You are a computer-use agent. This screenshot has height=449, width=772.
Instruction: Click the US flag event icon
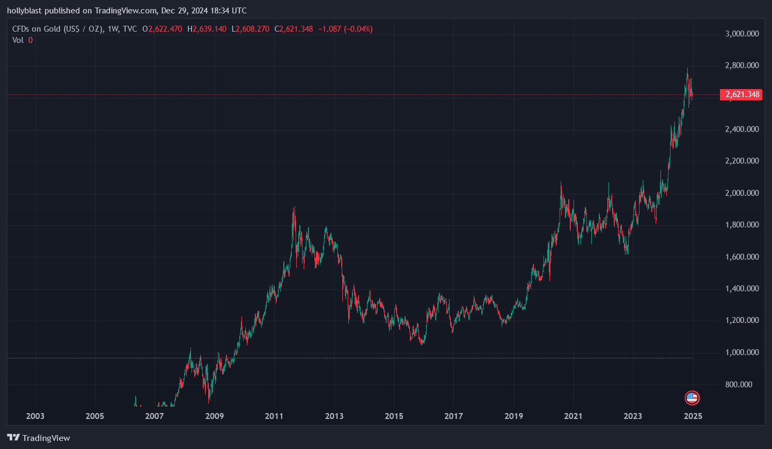point(693,398)
